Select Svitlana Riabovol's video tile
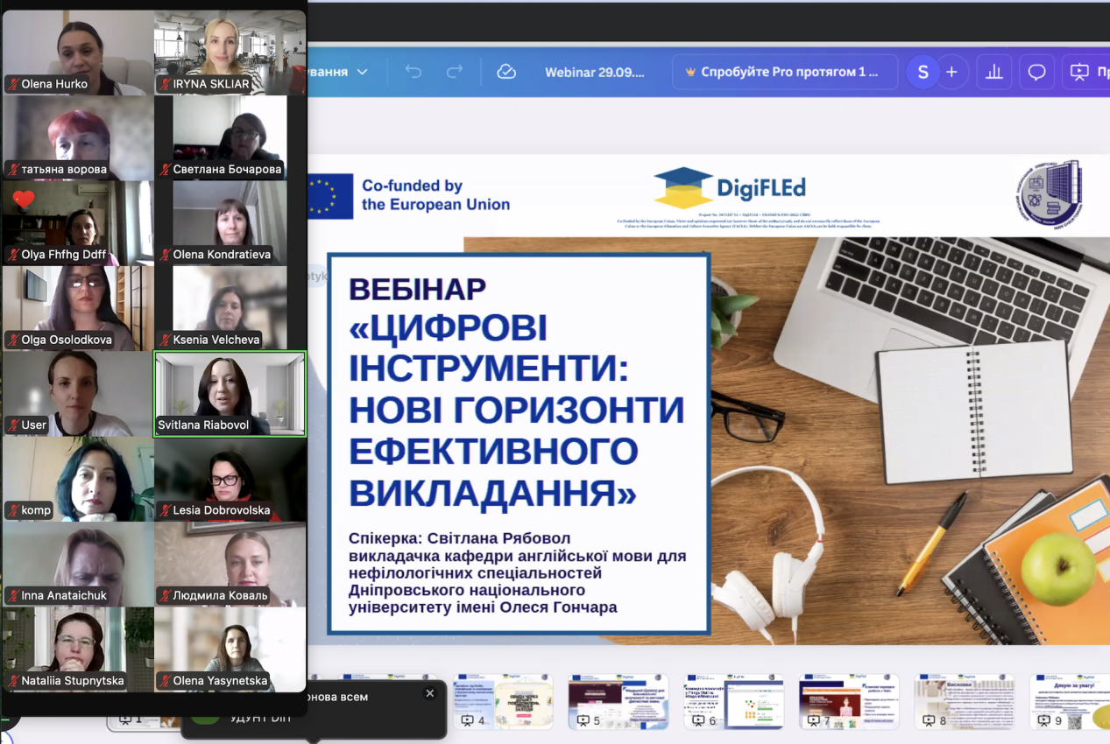Viewport: 1110px width, 744px height. click(x=230, y=393)
